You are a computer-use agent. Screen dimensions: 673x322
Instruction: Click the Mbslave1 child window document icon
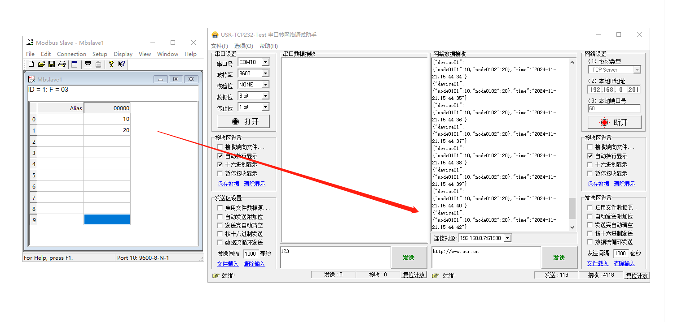32,79
